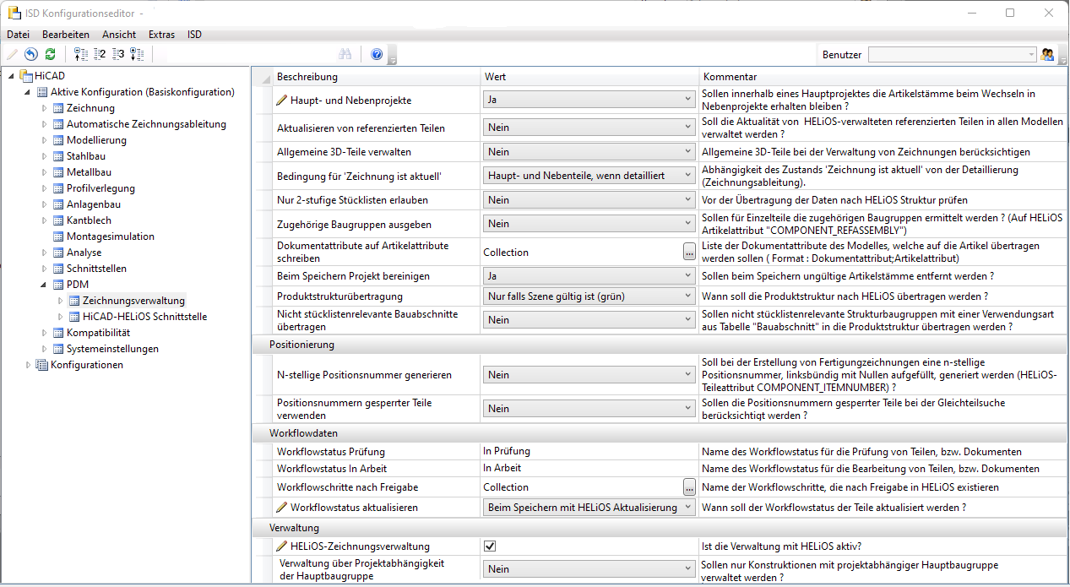Viewport: 1070px width, 587px height.
Task: Open the Extras menu
Action: coord(161,35)
